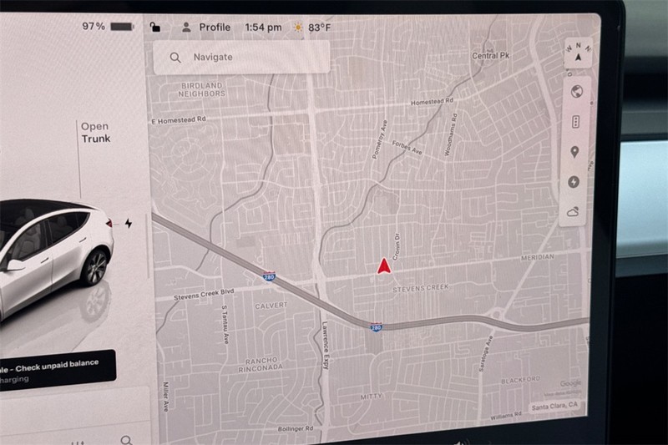Show charging stations lightning icon
The image size is (668, 445).
coord(574,182)
